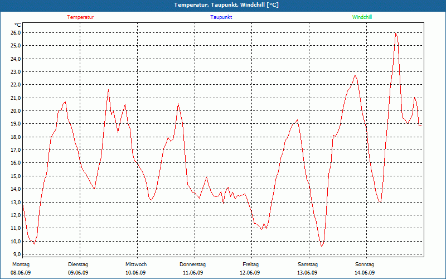This screenshot has width=446, height=279.
Task: Click the date 12.06.09
Action: point(250,273)
